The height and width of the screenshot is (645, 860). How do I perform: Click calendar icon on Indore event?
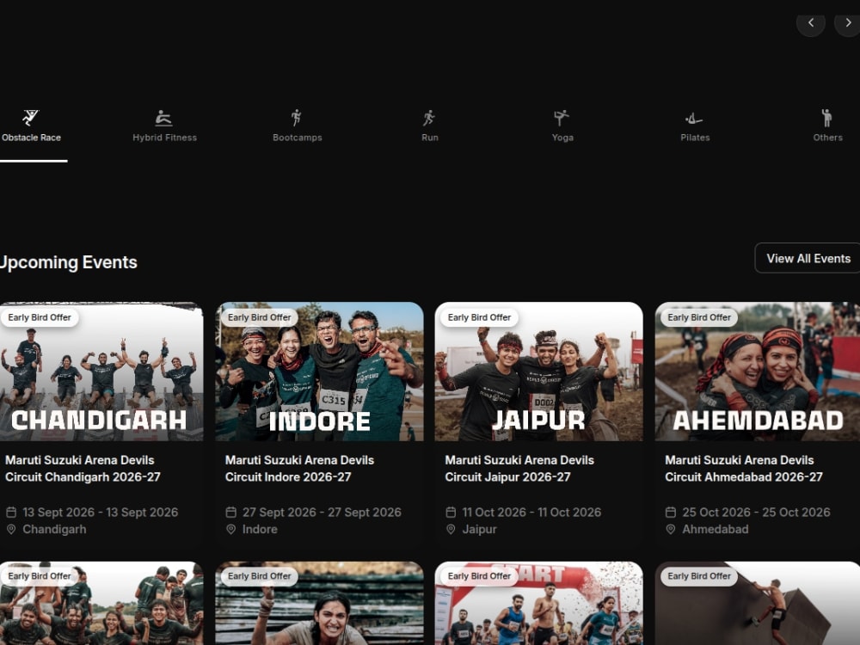click(x=230, y=513)
